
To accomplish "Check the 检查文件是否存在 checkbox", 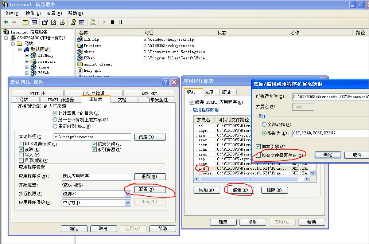I will pos(257,155).
